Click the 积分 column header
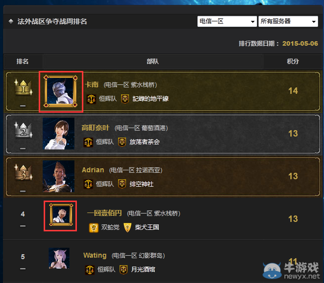The width and height of the screenshot is (324, 283). (x=293, y=61)
